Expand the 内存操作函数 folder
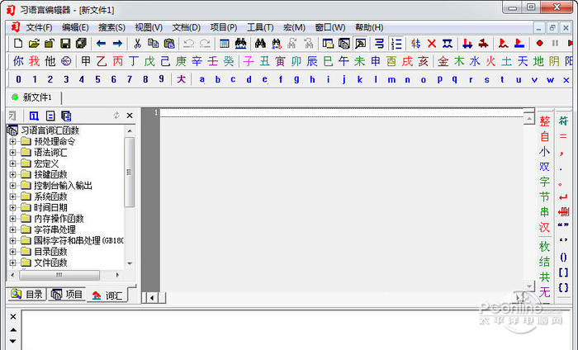 click(x=12, y=219)
